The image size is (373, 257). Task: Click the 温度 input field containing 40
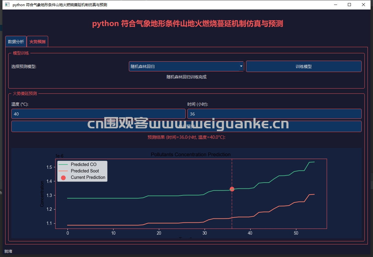click(x=98, y=114)
